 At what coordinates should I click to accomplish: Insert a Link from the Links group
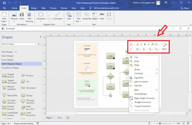[x=69, y=16]
